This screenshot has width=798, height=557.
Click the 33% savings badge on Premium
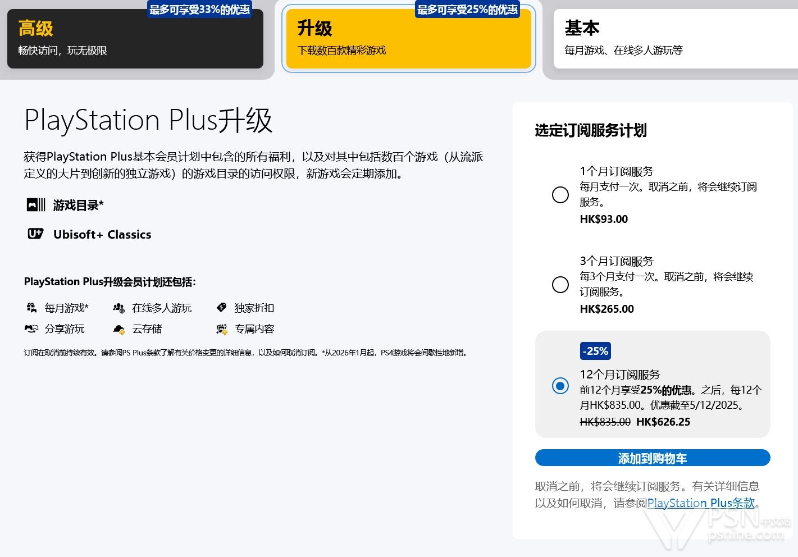[199, 10]
